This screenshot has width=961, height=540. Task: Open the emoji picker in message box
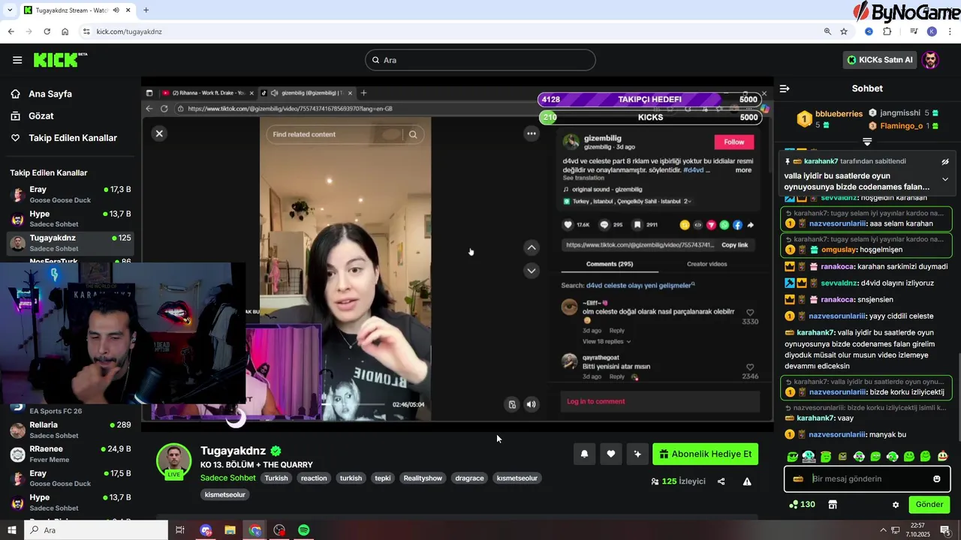coord(936,478)
